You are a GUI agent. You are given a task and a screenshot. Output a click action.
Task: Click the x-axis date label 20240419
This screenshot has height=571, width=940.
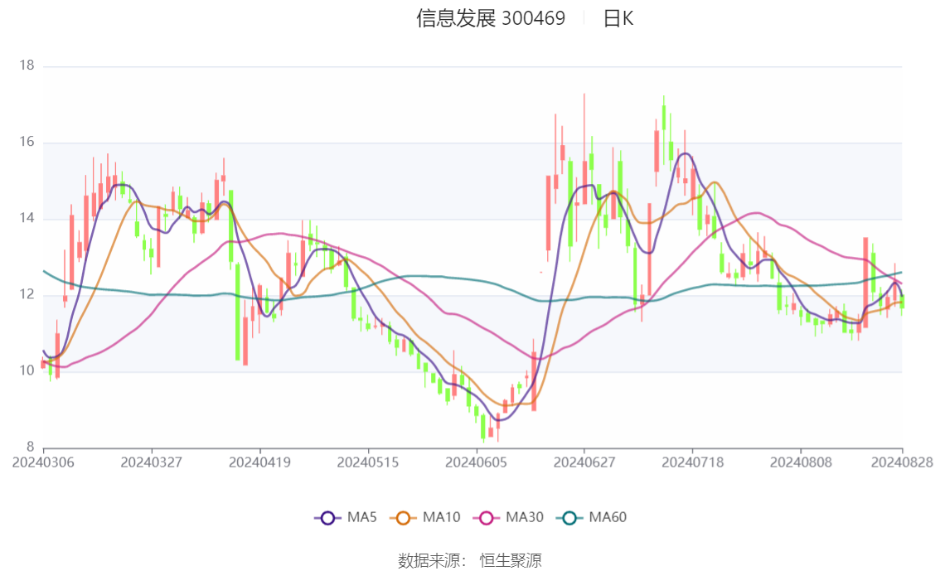coord(259,462)
